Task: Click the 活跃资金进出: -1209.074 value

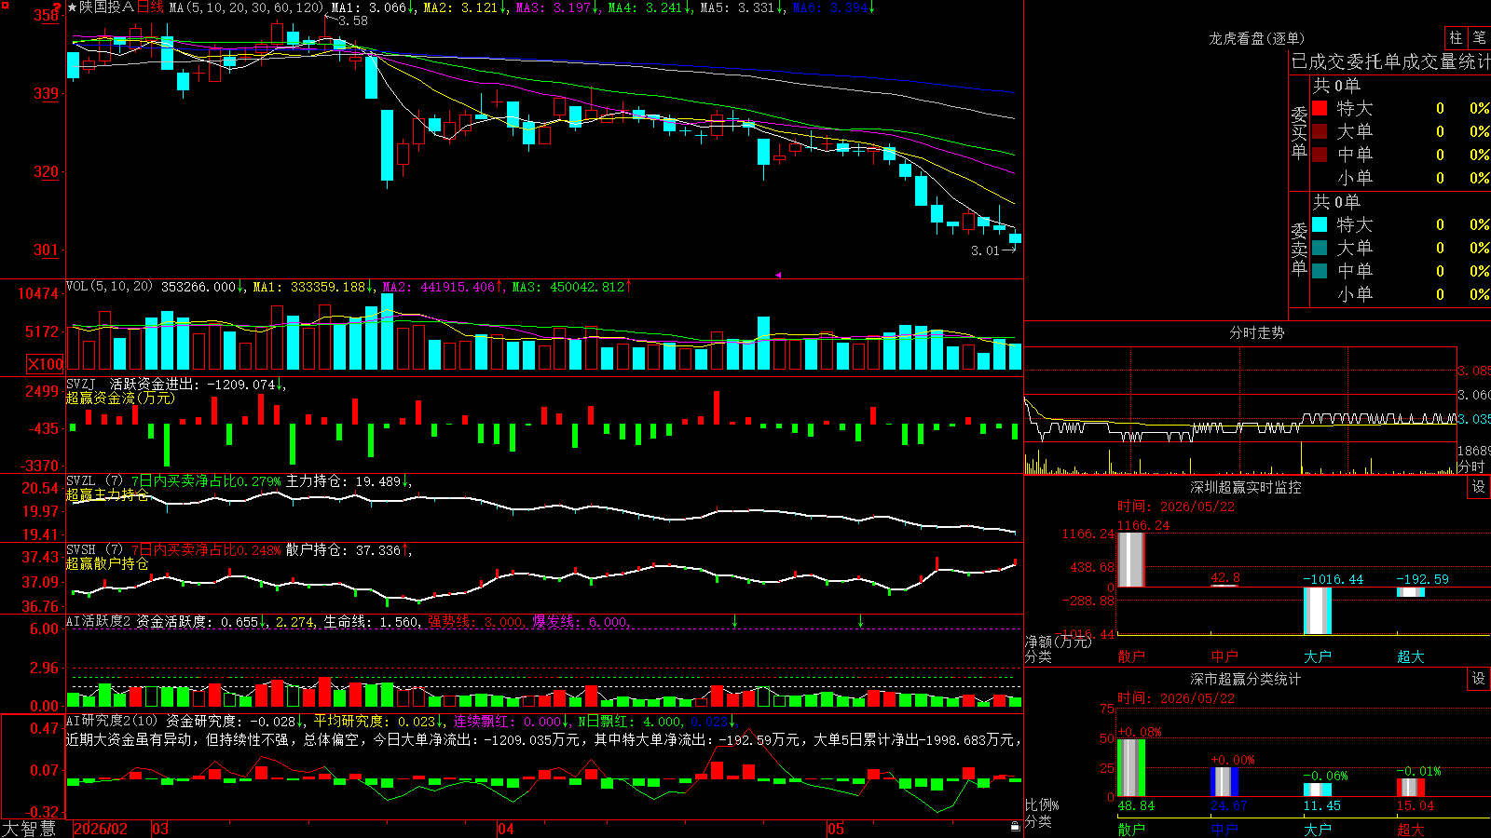Action: (197, 384)
